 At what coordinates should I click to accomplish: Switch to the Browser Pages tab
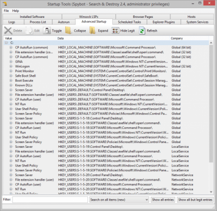click(143, 17)
